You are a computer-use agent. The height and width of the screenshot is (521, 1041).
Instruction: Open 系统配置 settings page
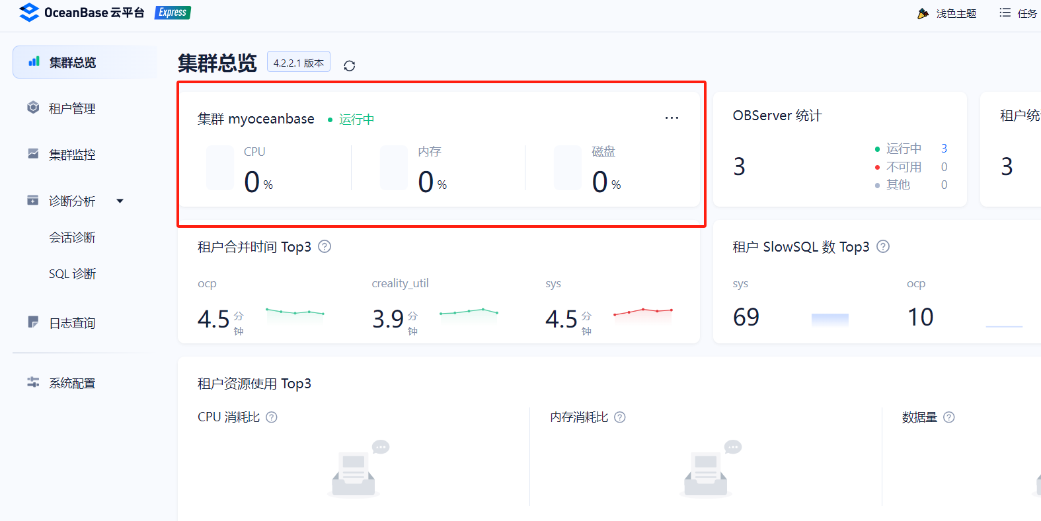[x=72, y=383]
